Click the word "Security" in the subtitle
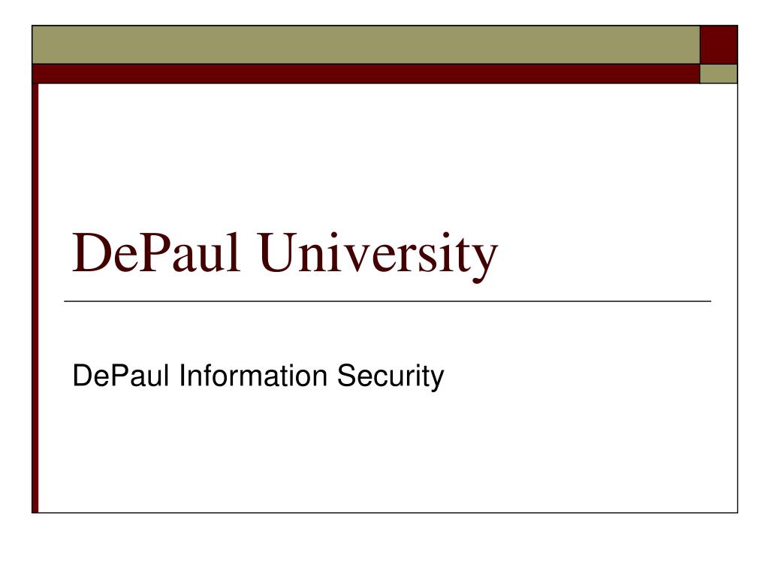 [391, 377]
